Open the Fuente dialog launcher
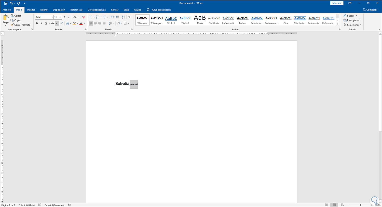The height and width of the screenshot is (207, 382). pyautogui.click(x=86, y=30)
